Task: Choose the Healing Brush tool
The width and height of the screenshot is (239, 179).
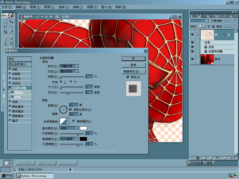Action: pyautogui.click(x=5, y=38)
